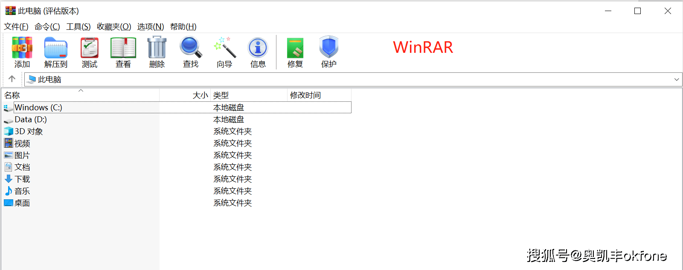683x270 pixels.
Task: Click the Windows (C:) drive icon
Action: click(8, 108)
